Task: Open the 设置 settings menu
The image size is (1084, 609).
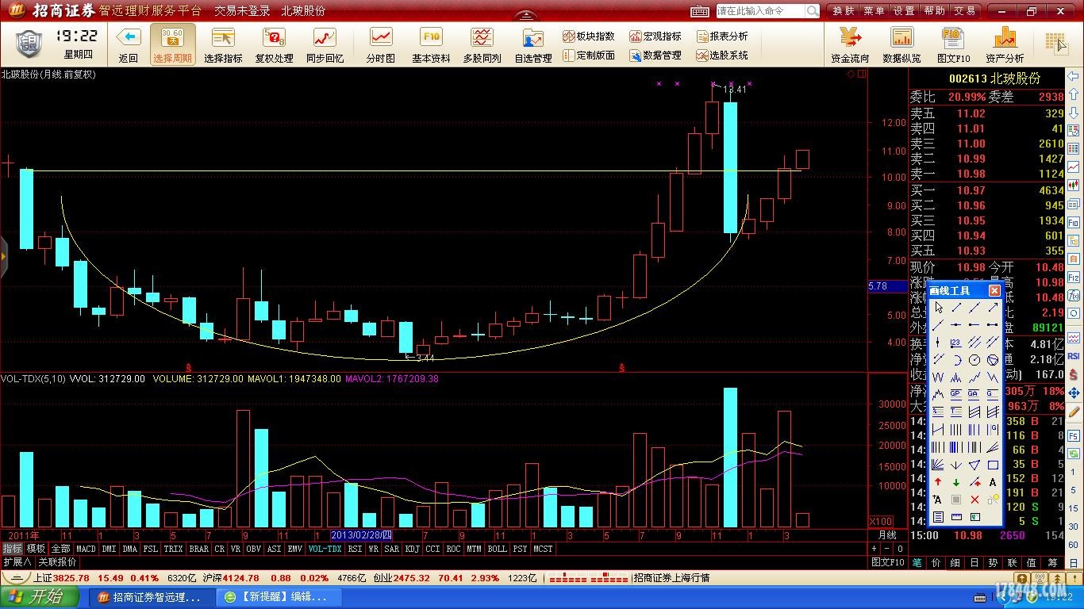Action: pos(904,11)
